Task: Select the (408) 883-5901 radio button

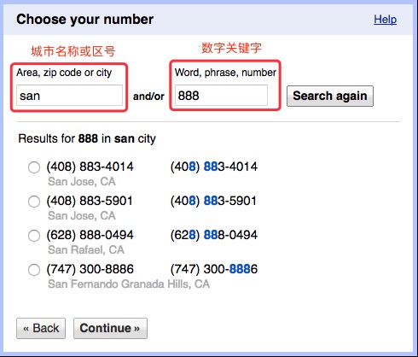Action: pyautogui.click(x=34, y=202)
